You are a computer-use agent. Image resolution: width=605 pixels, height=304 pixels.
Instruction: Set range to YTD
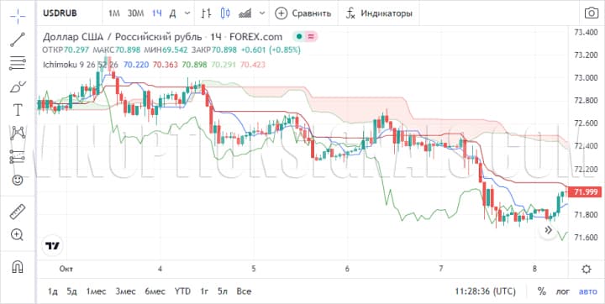[x=182, y=291]
